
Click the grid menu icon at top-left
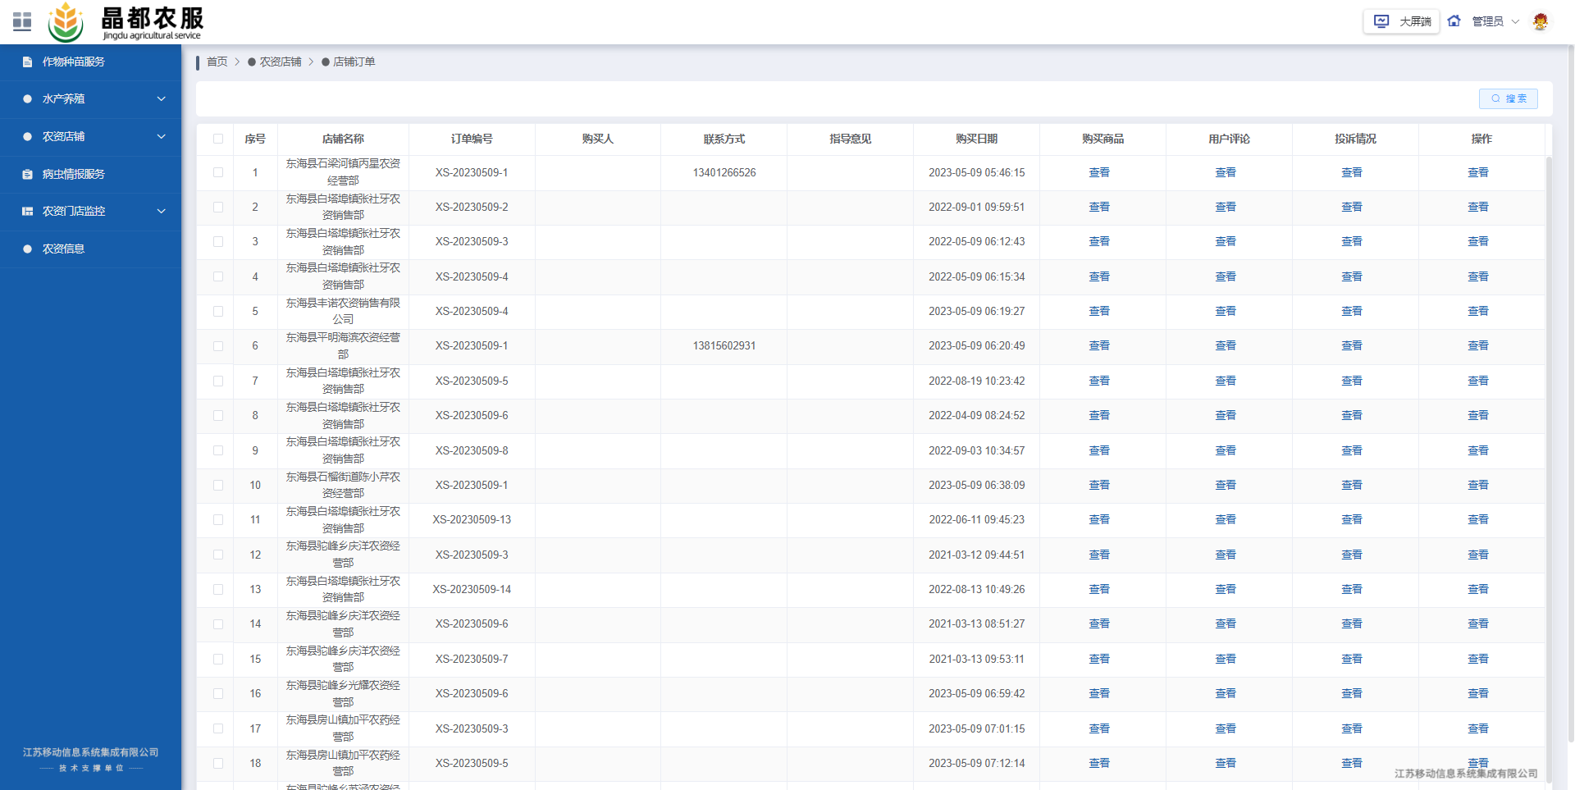(x=22, y=21)
